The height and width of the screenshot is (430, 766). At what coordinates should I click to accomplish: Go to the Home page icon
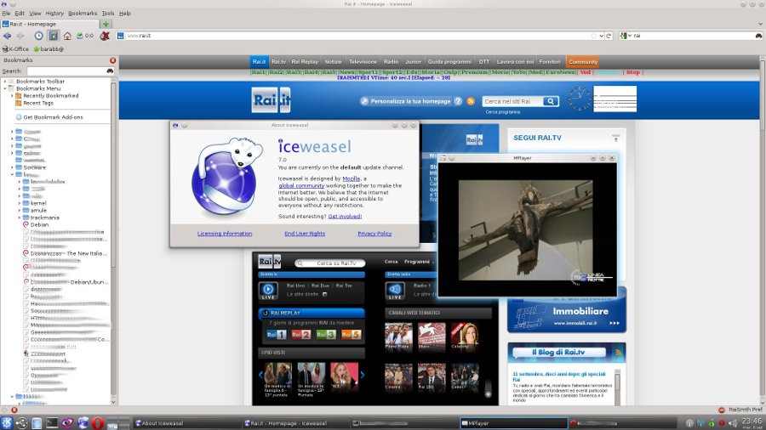(67, 36)
